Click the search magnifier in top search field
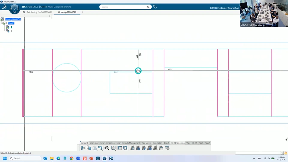Image resolution: width=288 pixels, height=162 pixels. [148, 7]
